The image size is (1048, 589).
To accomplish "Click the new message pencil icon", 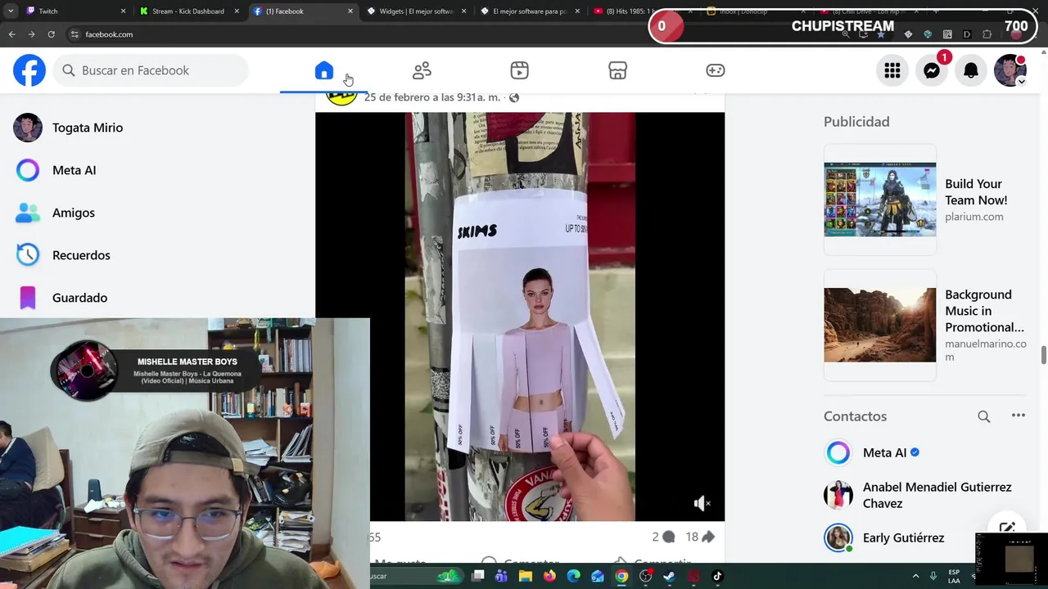I will 1007,528.
